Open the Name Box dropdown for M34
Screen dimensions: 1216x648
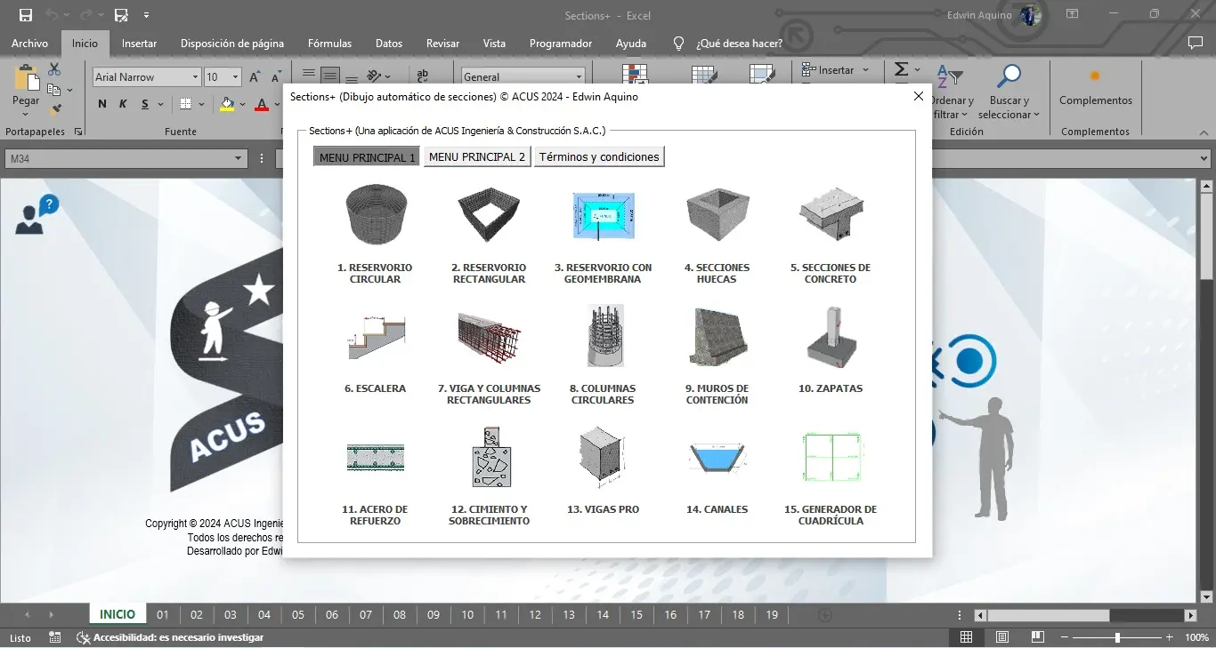(238, 158)
